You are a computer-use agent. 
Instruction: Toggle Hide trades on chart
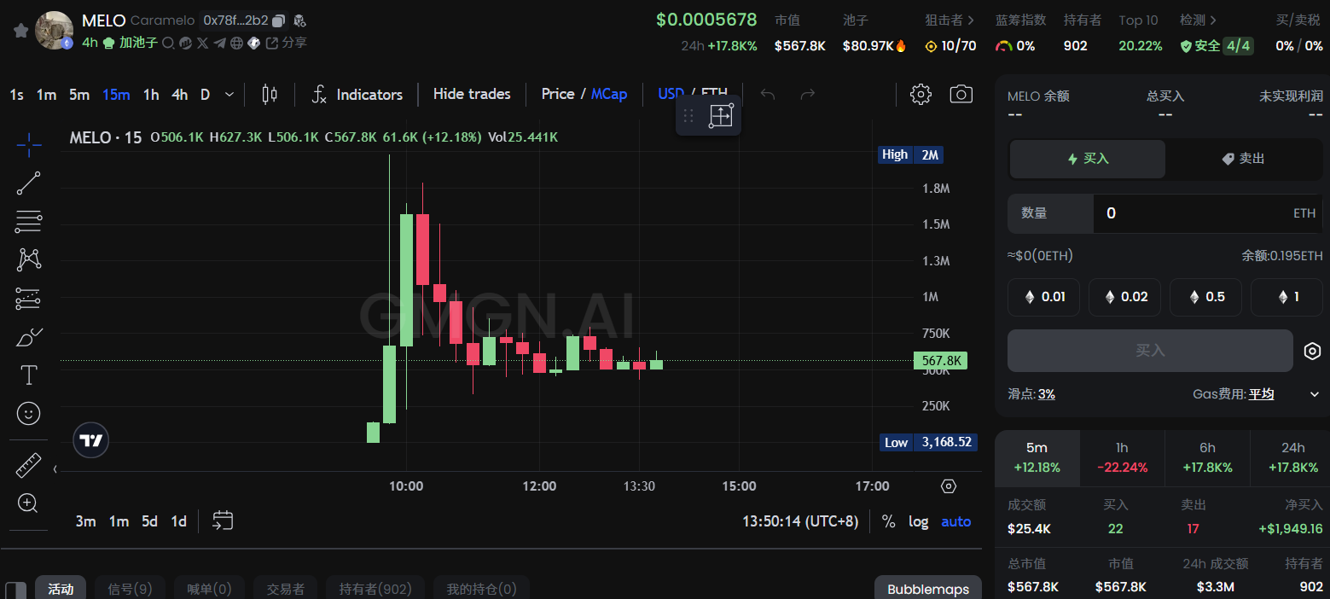point(472,94)
